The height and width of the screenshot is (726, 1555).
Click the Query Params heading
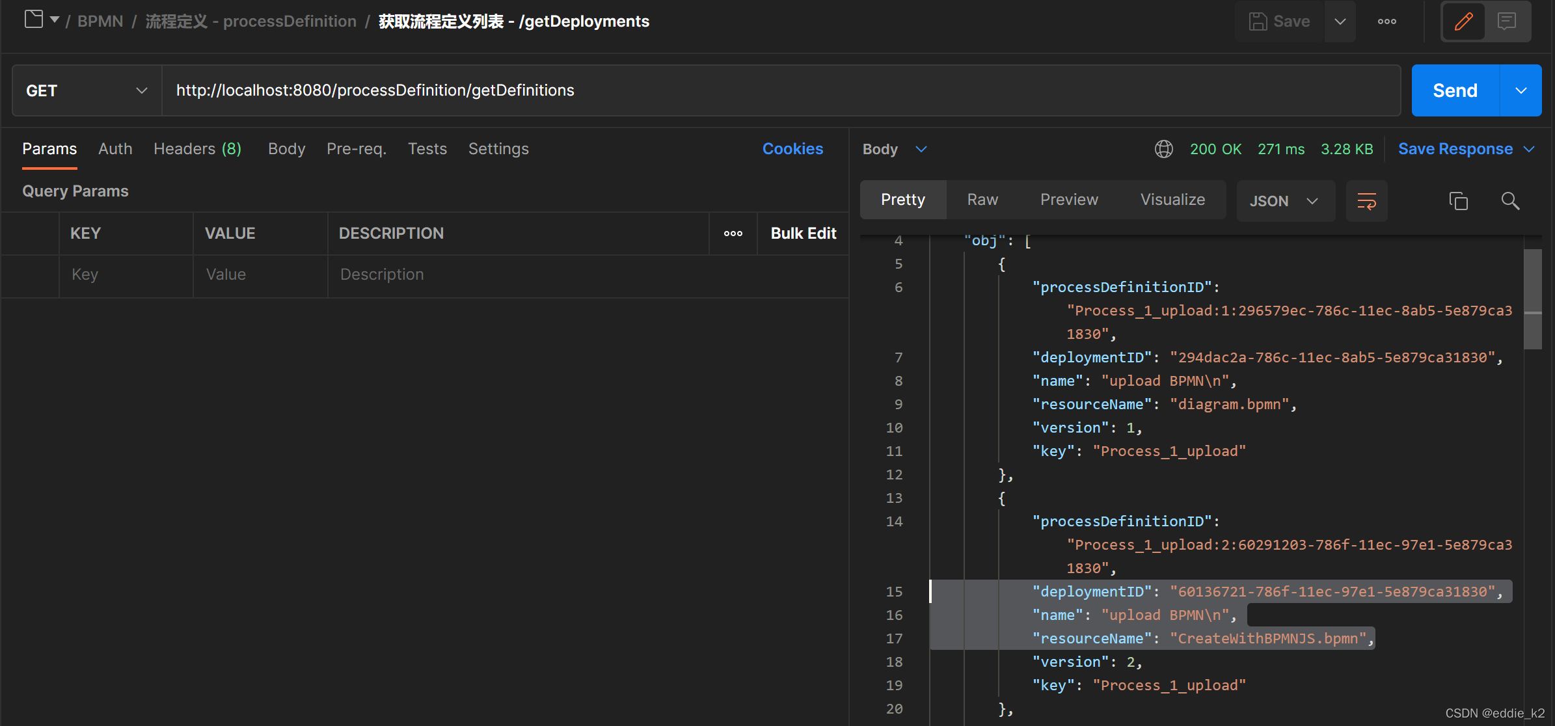click(x=75, y=191)
